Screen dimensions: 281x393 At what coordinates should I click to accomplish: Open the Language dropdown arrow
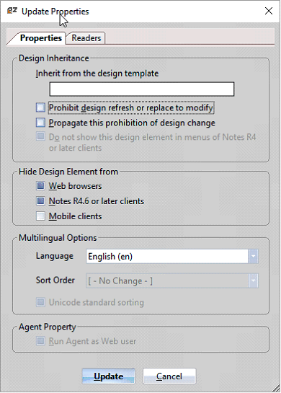pyautogui.click(x=253, y=256)
